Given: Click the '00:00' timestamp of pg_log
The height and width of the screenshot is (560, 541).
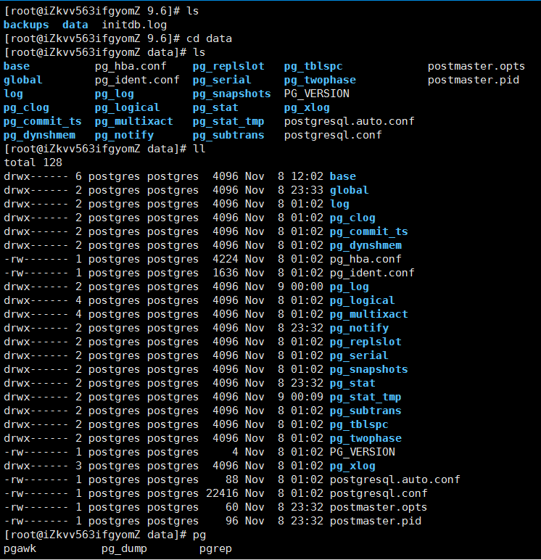Looking at the screenshot, I should pyautogui.click(x=307, y=287).
